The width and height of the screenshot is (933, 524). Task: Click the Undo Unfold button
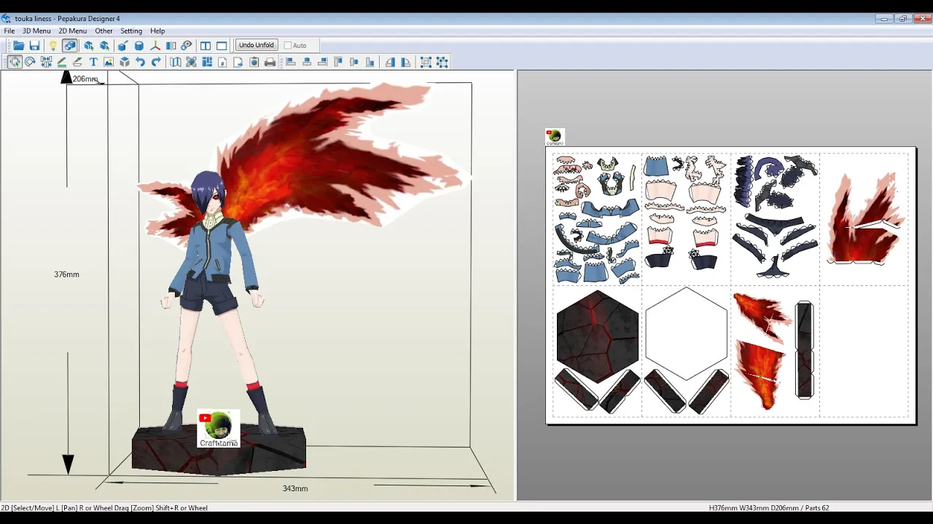pyautogui.click(x=257, y=45)
